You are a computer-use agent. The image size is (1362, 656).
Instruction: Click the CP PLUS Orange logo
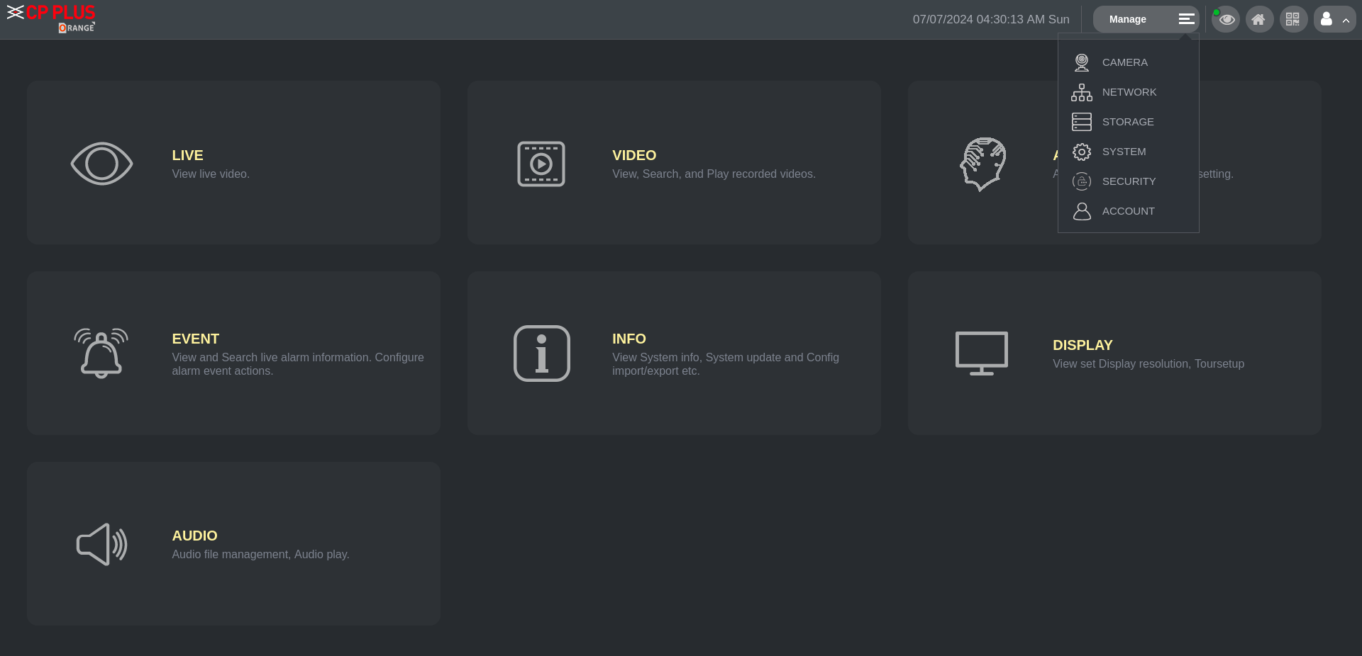[x=51, y=18]
